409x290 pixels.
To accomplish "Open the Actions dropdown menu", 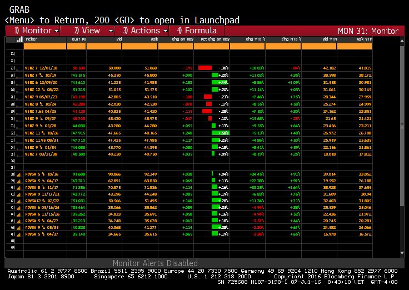I will pos(142,31).
